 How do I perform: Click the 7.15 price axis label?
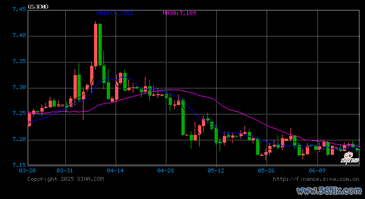(x=19, y=165)
